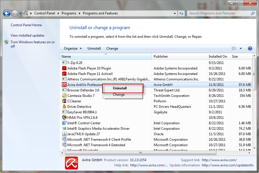The height and width of the screenshot is (173, 259).
Task: Click the horizontal scrollbar right arrow
Action: click(250, 153)
